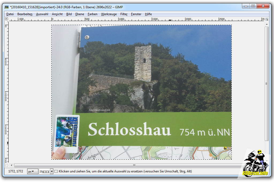Open the Bild menu
The width and height of the screenshot is (274, 182).
coord(69,14)
